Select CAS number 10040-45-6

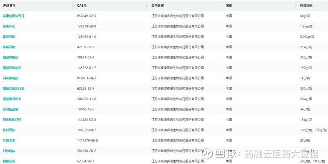(86, 109)
